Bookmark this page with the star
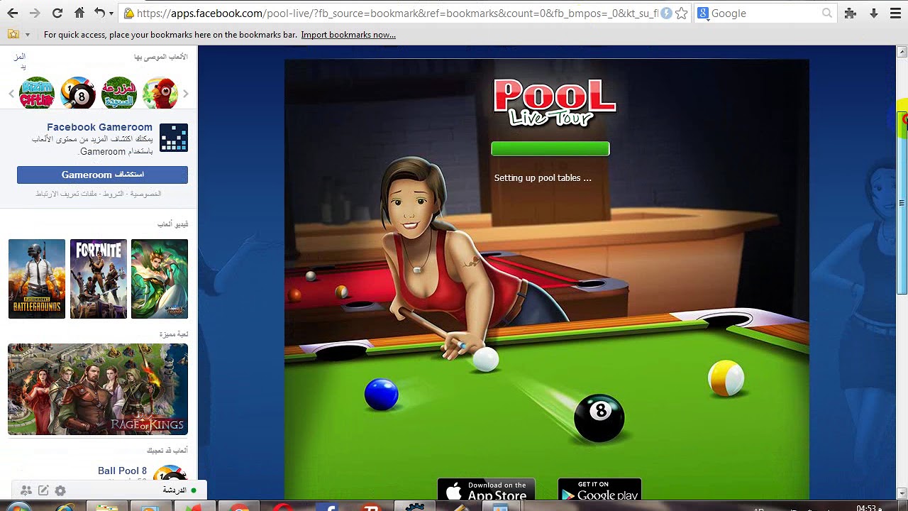908x511 pixels. 681,13
